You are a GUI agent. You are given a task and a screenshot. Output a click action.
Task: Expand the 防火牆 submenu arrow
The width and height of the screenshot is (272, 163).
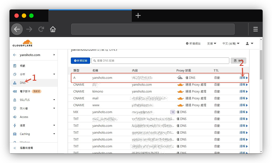pyautogui.click(x=54, y=108)
